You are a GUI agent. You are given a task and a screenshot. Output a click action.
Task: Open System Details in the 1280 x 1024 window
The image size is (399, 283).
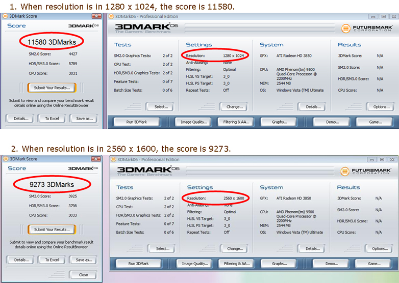pos(313,107)
